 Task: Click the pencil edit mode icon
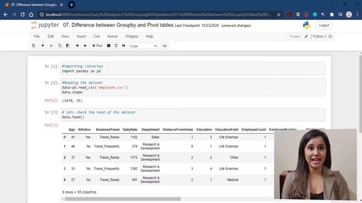point(306,37)
